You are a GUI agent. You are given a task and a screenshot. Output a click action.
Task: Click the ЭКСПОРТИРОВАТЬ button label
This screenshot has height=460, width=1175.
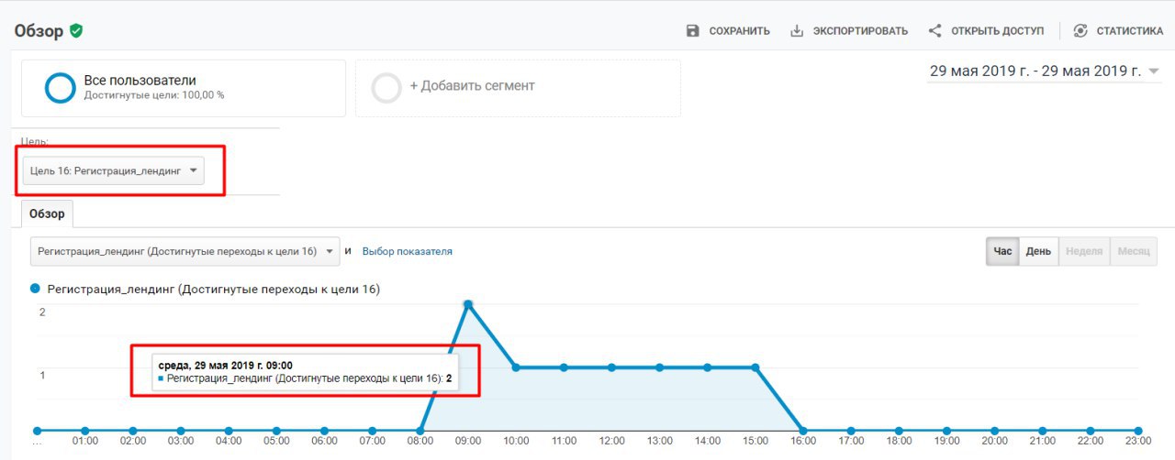click(860, 31)
